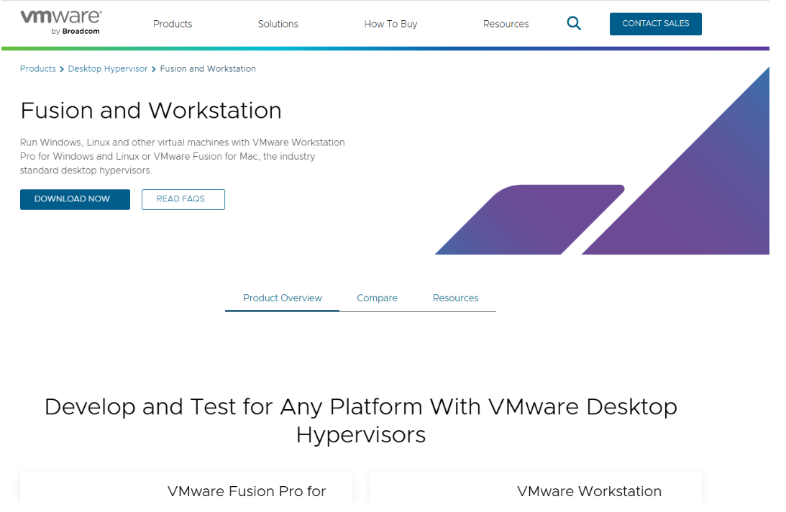Open the search magnifier icon

point(573,24)
